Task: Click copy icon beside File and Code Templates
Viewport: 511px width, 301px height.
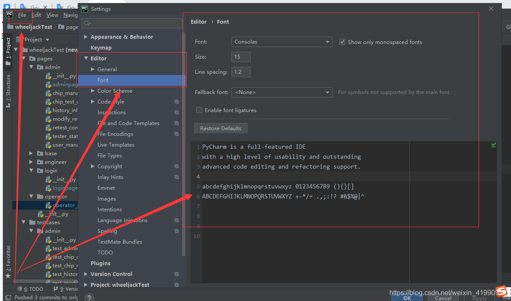Action: click(x=176, y=123)
